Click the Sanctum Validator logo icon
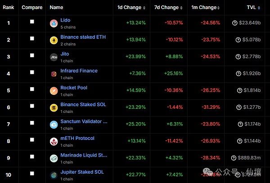The image size is (270, 183). pos(54,125)
